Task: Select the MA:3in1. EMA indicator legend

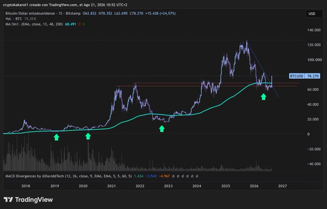Action: pyautogui.click(x=34, y=24)
